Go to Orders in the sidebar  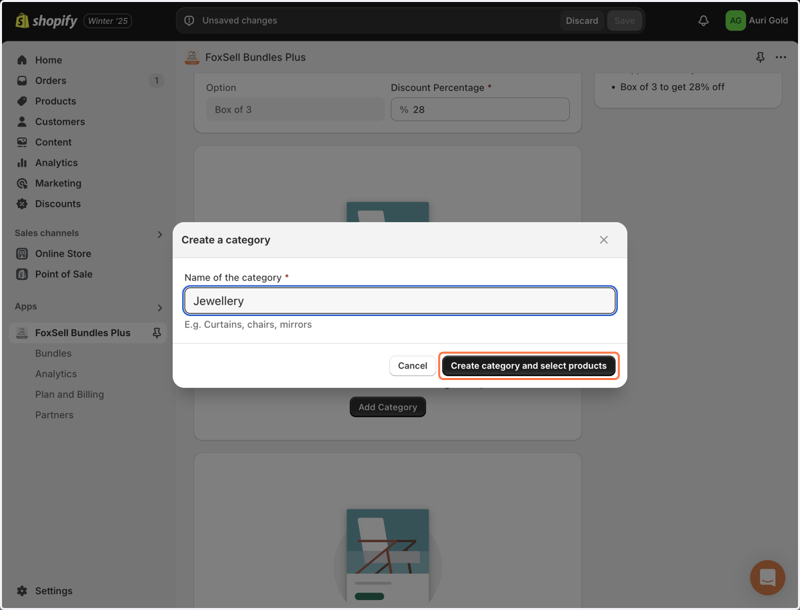(x=51, y=81)
